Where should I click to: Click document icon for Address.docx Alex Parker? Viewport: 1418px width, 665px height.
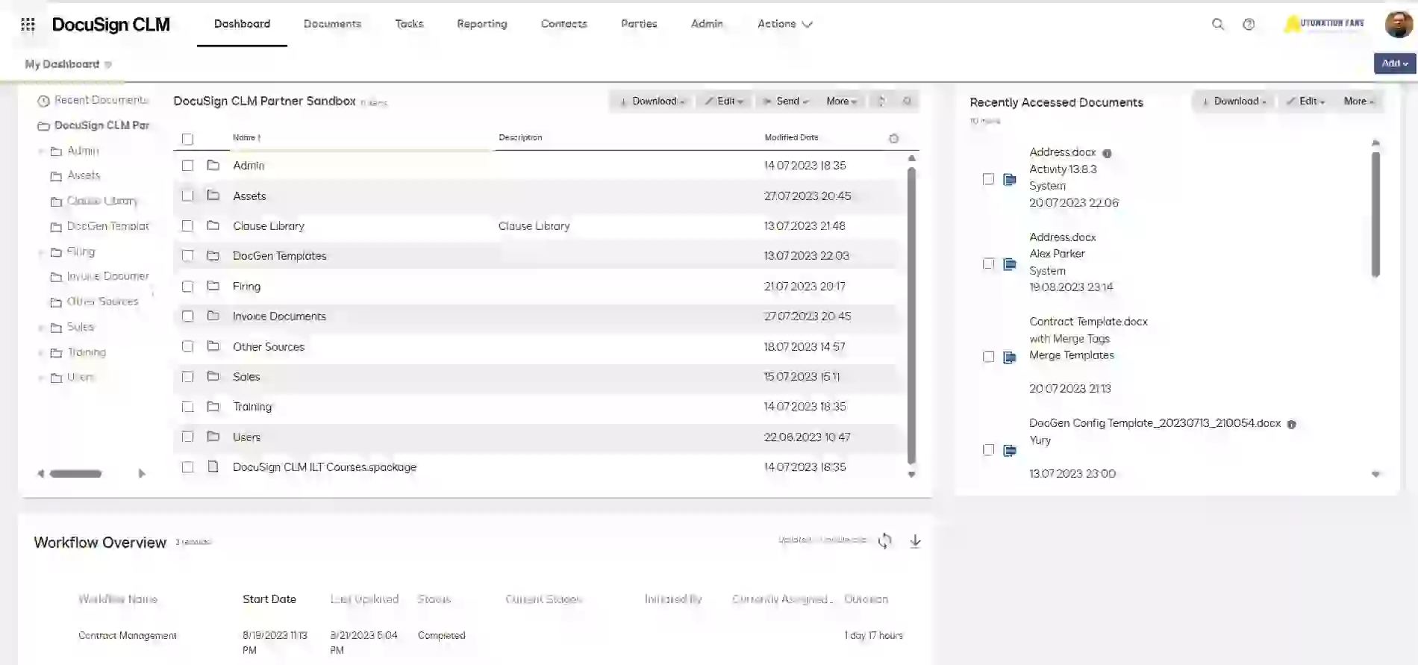1010,263
